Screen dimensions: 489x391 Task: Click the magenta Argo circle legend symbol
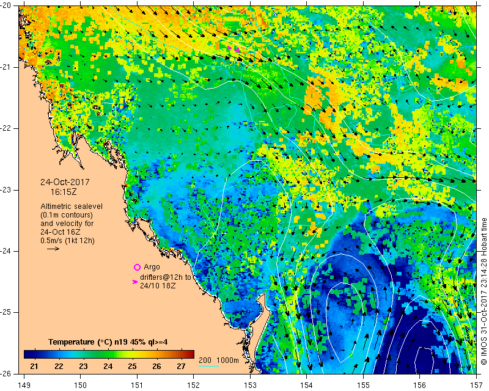pyautogui.click(x=137, y=267)
